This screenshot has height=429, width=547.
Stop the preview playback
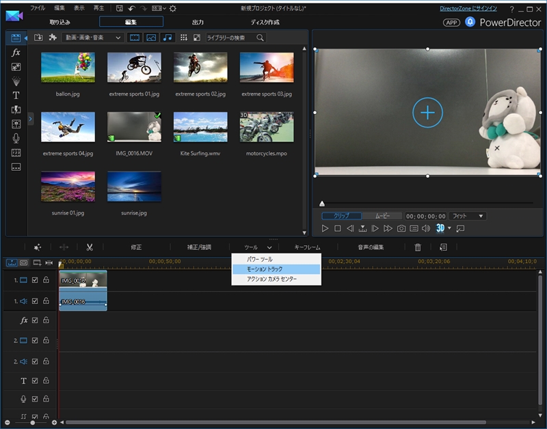tap(338, 229)
